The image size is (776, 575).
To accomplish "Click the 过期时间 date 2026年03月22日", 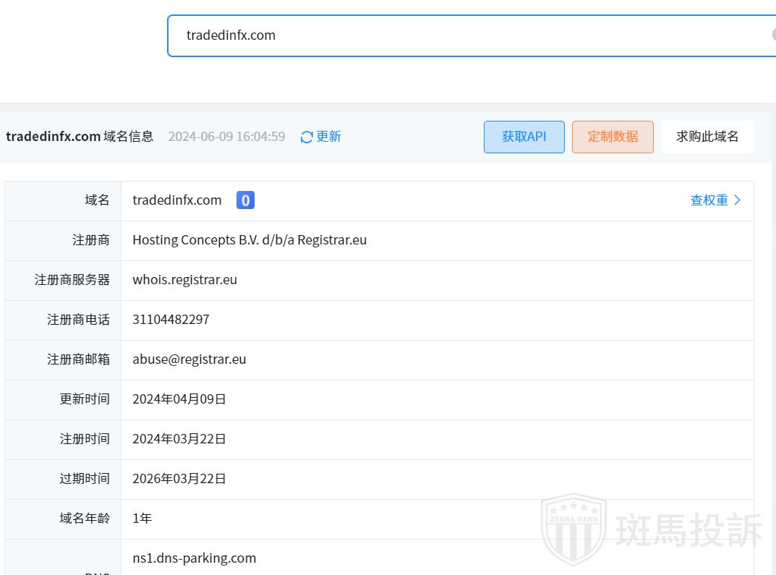I will [x=179, y=479].
